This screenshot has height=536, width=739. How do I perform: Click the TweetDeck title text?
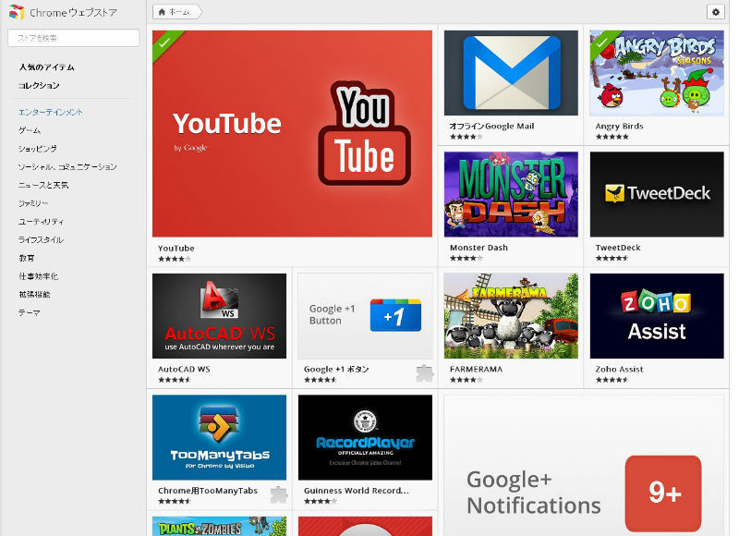click(617, 248)
